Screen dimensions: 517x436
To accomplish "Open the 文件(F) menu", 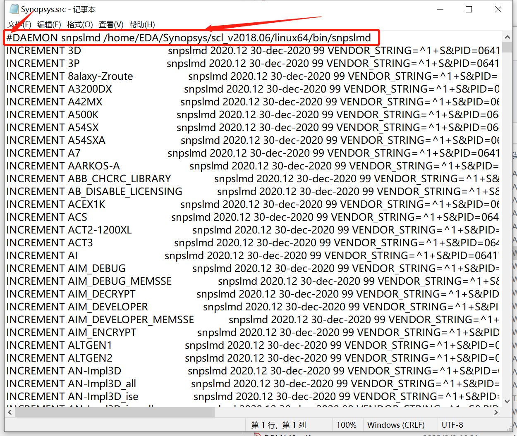I will coord(19,25).
